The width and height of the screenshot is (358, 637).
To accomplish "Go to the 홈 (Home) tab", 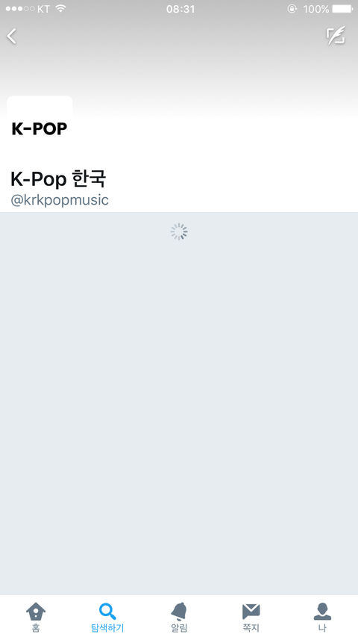I will point(36,617).
